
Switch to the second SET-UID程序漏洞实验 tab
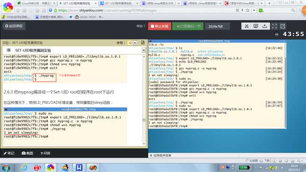tap(118, 3)
